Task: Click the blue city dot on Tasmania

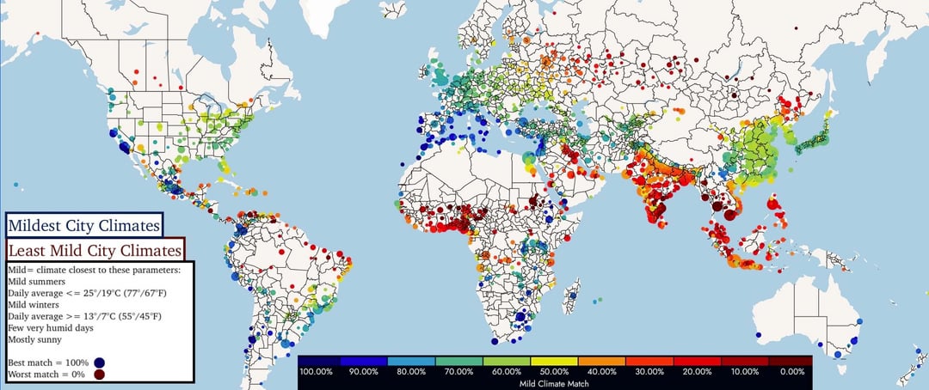Action: point(839,354)
